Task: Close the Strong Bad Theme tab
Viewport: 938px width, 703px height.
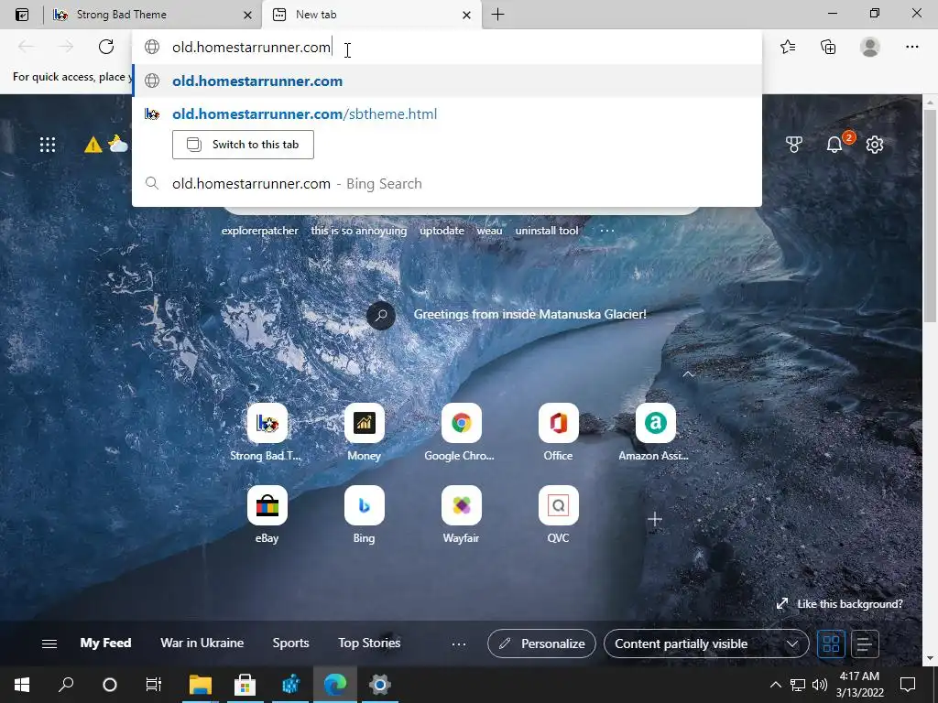Action: pyautogui.click(x=247, y=15)
